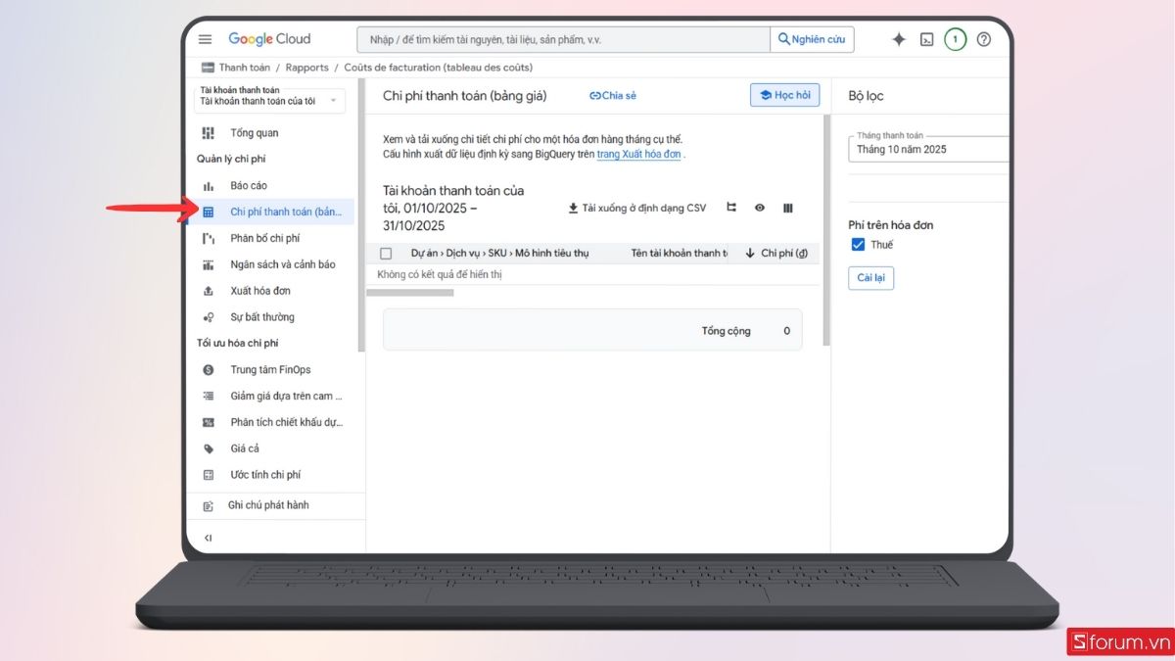Screen dimensions: 1175x661
Task: Click the horizontal table scrollbar
Action: (x=409, y=293)
